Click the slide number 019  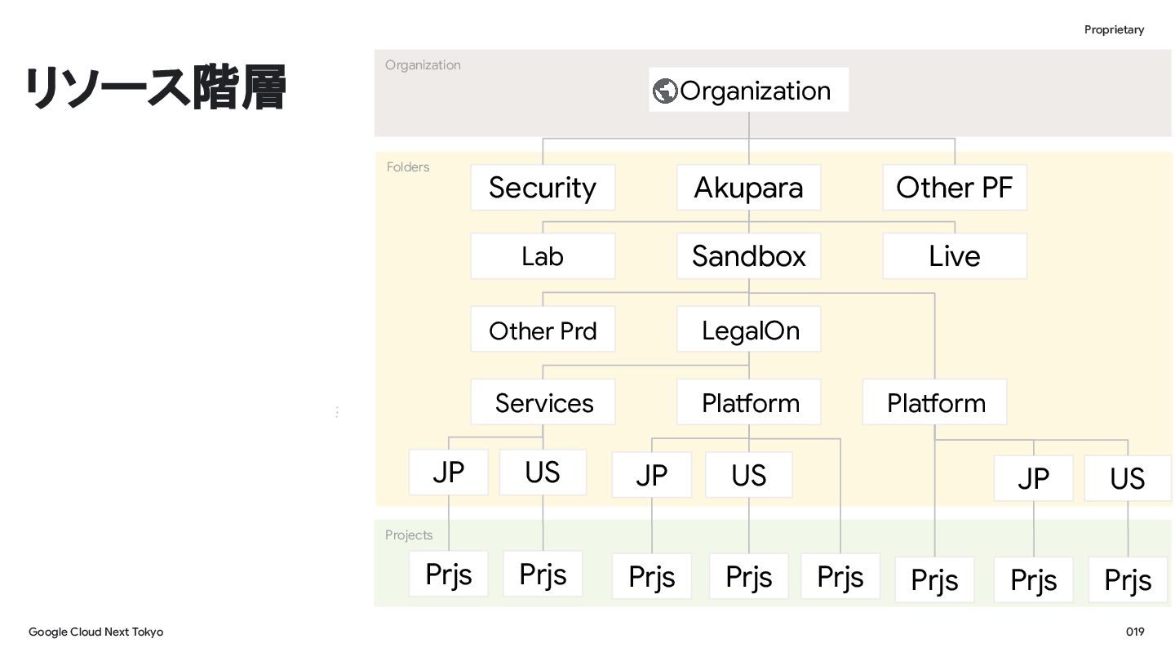pyautogui.click(x=1135, y=632)
